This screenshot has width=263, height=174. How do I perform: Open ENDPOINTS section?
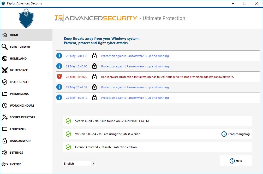26,129
